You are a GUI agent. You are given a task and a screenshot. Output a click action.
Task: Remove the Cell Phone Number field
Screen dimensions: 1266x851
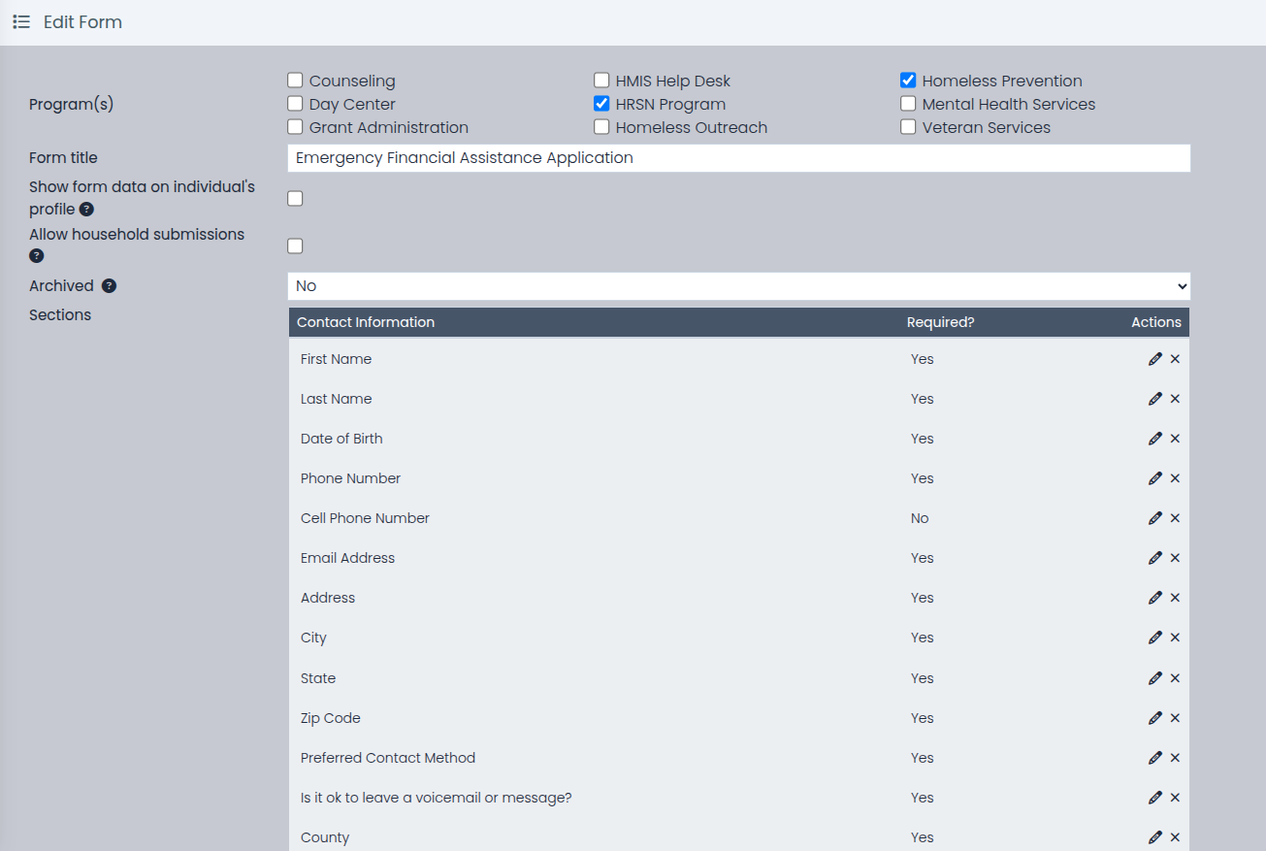(1175, 518)
